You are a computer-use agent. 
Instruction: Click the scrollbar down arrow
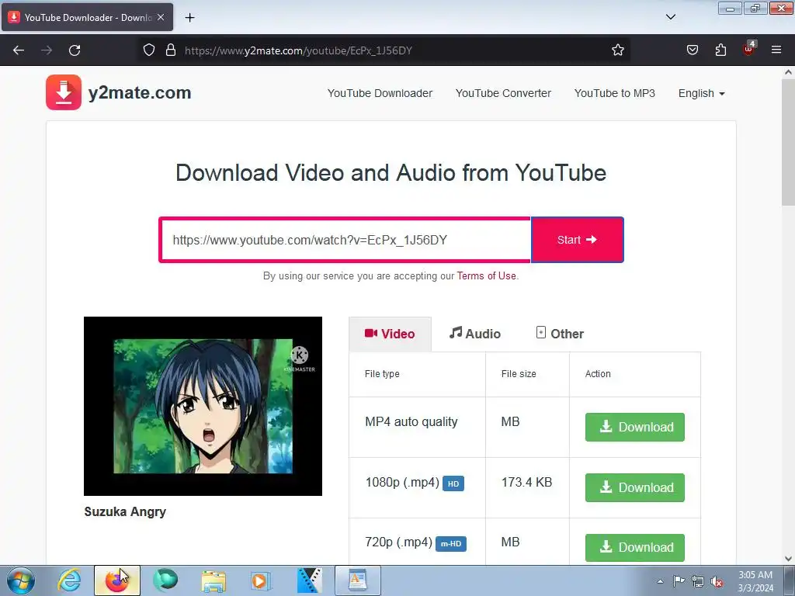coord(788,559)
